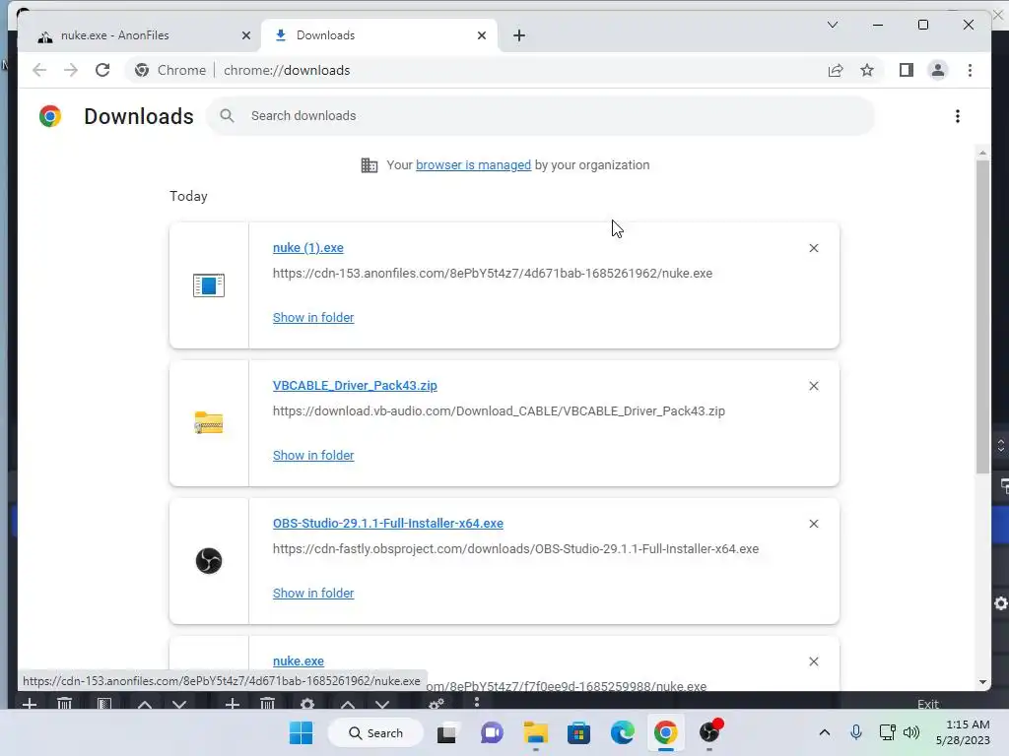
Task: Remove bottom nuke.exe entry from list
Action: [x=813, y=661]
